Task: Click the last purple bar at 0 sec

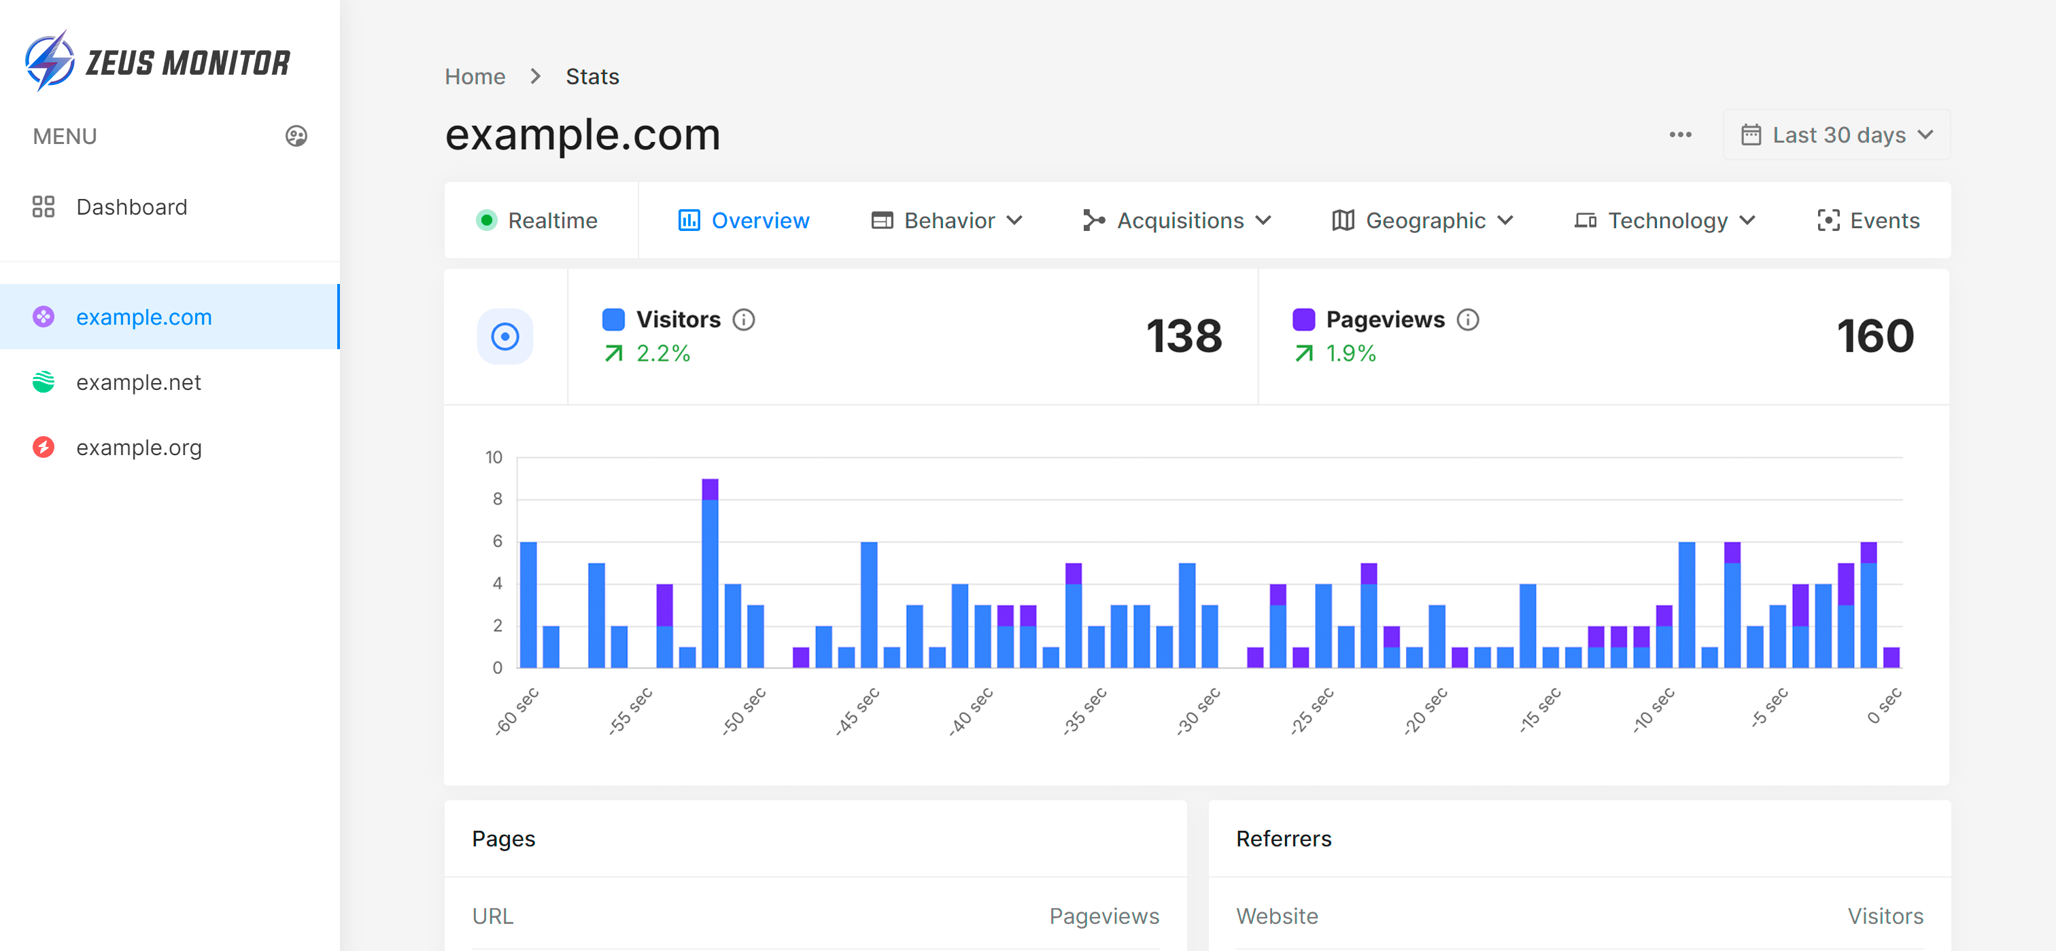Action: 1891,658
